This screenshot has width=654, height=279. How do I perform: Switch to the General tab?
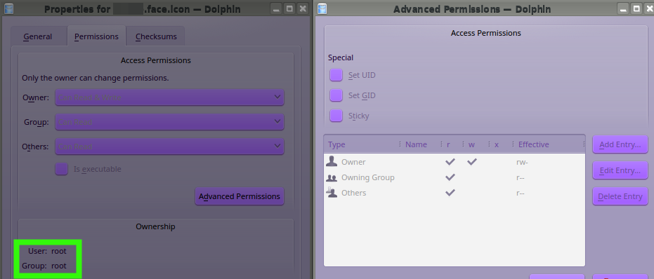tap(38, 36)
